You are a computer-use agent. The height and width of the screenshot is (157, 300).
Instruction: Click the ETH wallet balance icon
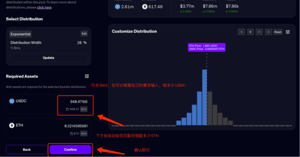(x=71, y=134)
